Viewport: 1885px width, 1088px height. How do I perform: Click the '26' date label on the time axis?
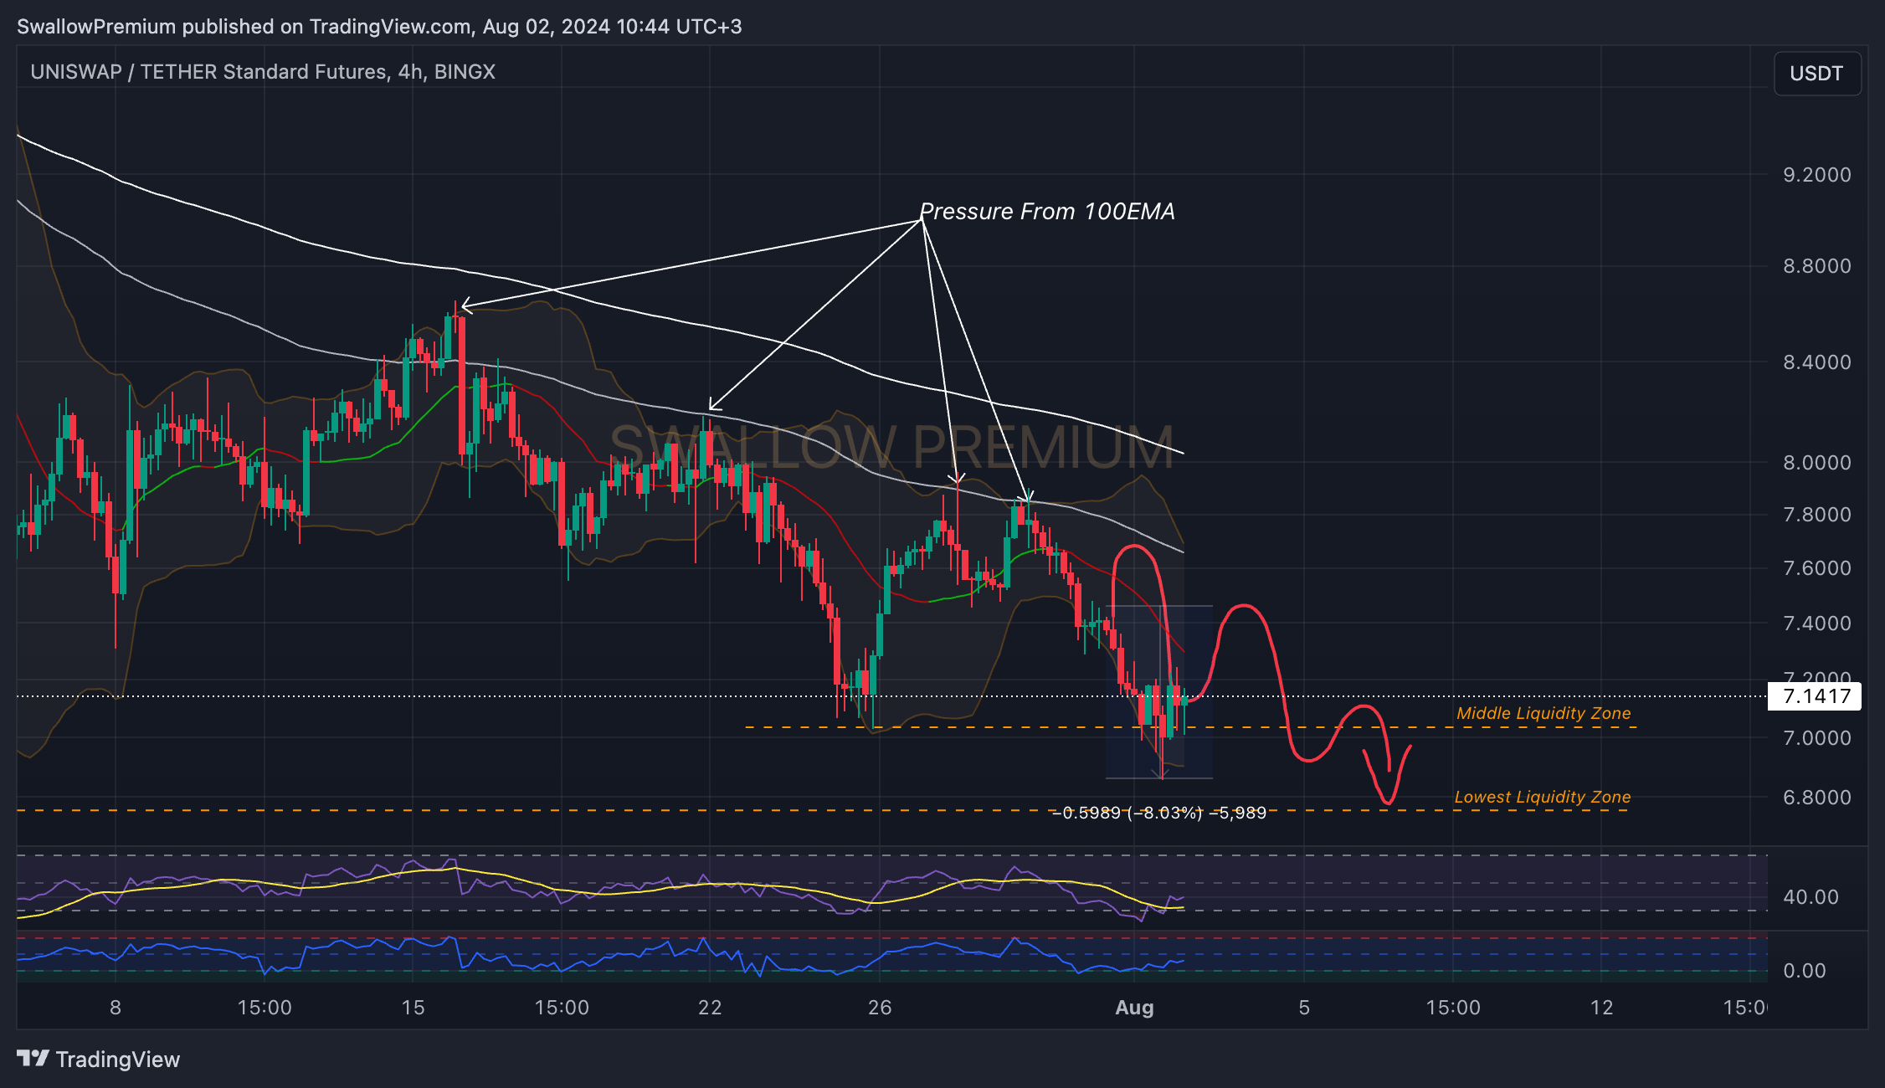coord(880,1008)
